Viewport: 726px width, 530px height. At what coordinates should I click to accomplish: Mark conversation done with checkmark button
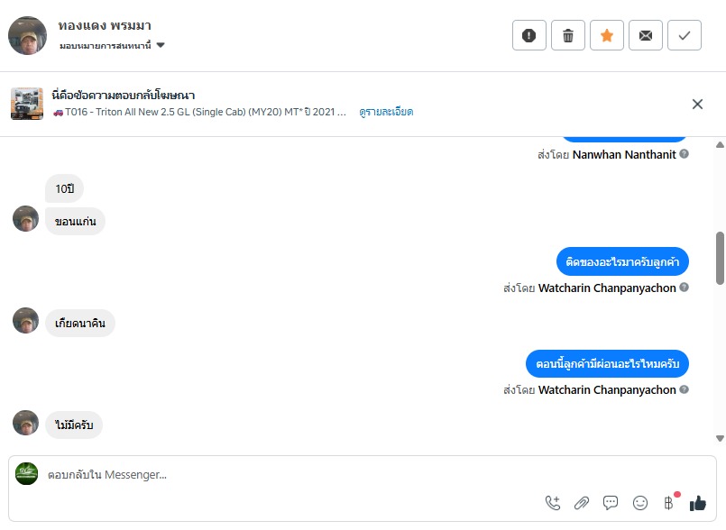685,35
